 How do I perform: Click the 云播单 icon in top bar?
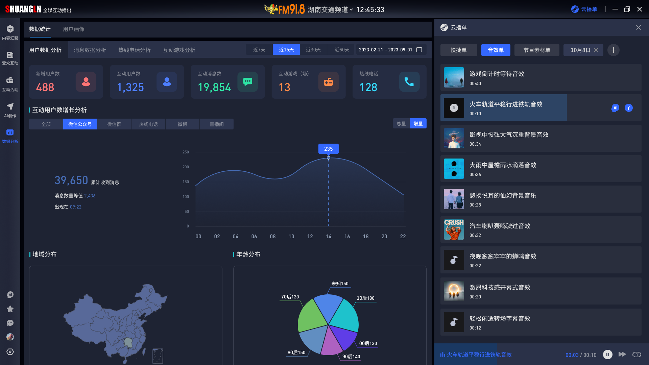point(575,9)
